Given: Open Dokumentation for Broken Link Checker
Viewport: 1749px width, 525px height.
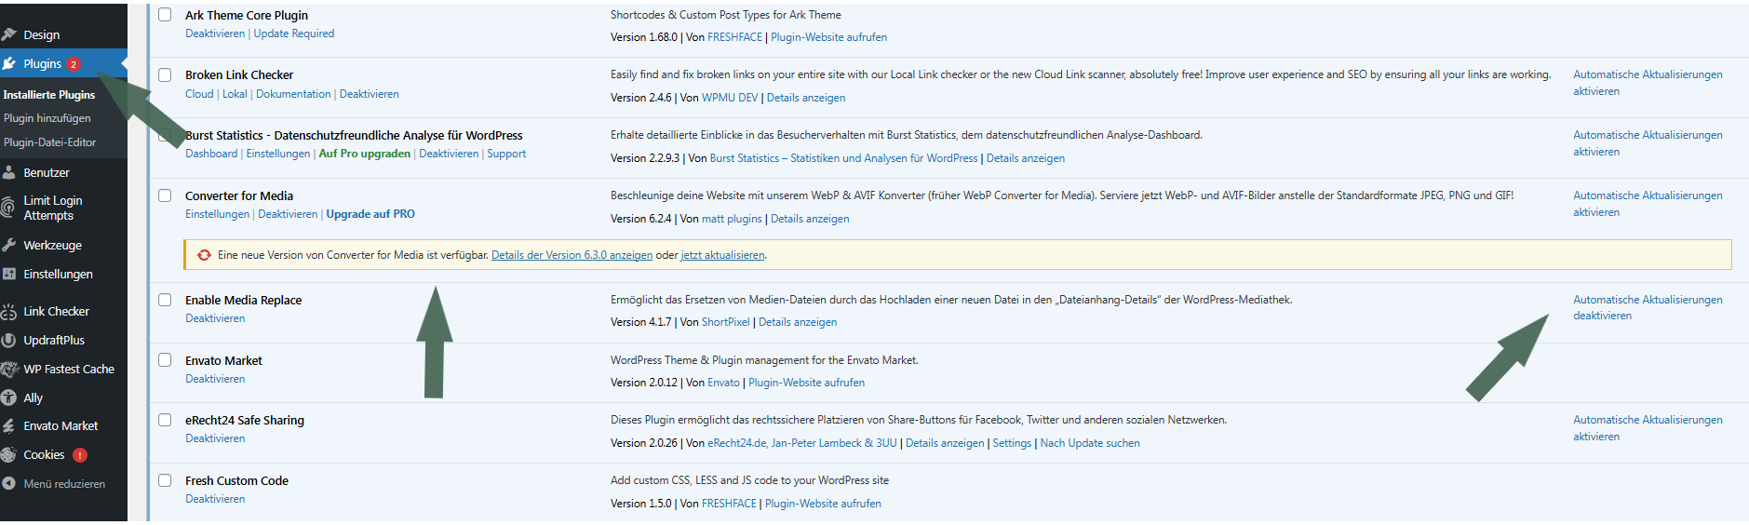Looking at the screenshot, I should (x=293, y=94).
